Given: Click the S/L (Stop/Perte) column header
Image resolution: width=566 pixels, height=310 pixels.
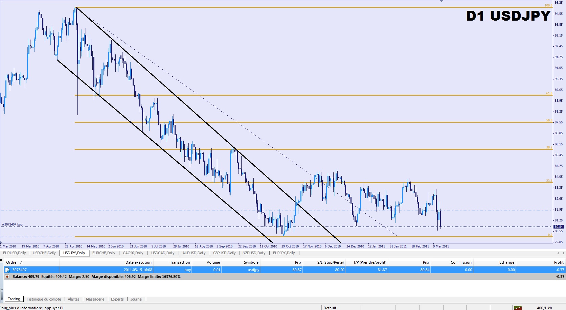Looking at the screenshot, I should tap(330, 262).
